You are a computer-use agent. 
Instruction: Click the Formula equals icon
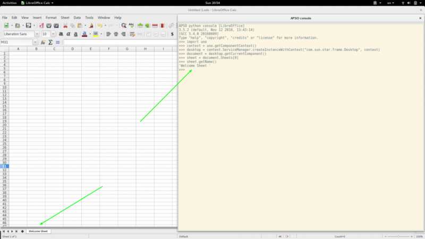pyautogui.click(x=58, y=42)
